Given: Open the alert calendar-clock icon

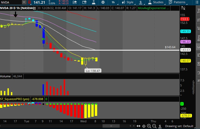Looking at the screenshot, I should click(84, 2).
